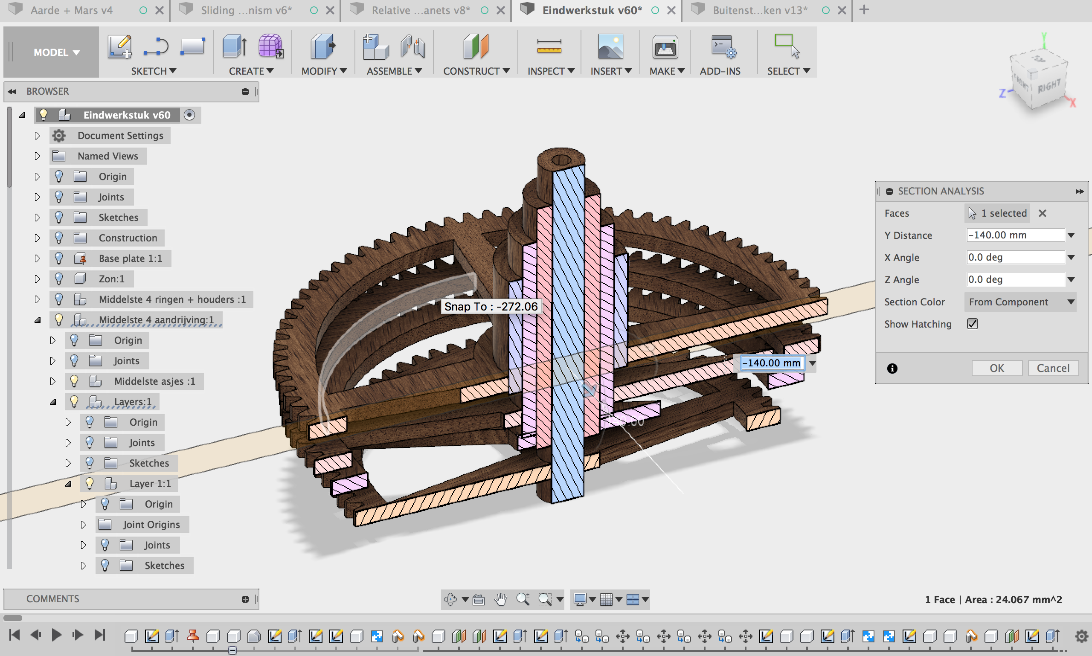Open a new document tab with plus
1092x656 pixels.
(x=864, y=9)
